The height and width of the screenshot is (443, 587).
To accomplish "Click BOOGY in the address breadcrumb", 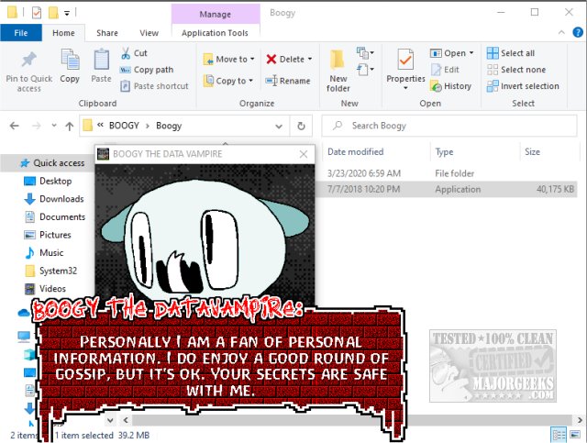I will 124,126.
